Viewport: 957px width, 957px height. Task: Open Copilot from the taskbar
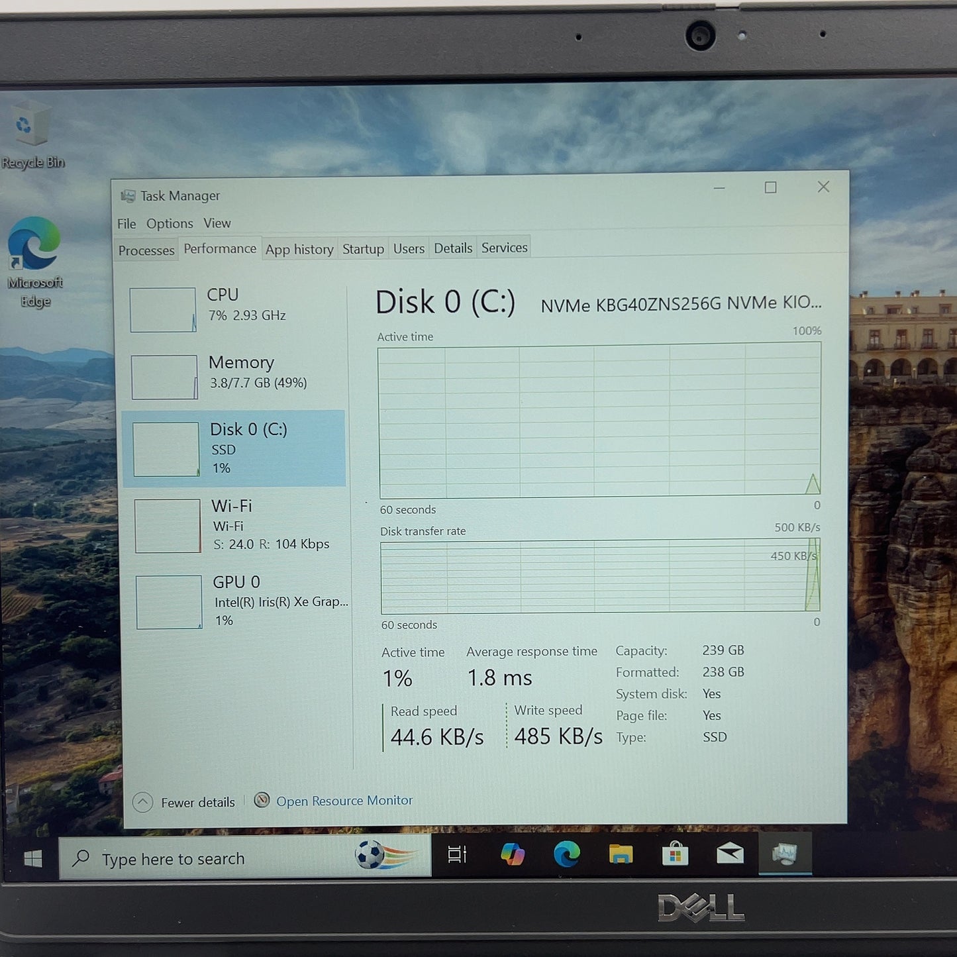(x=512, y=854)
